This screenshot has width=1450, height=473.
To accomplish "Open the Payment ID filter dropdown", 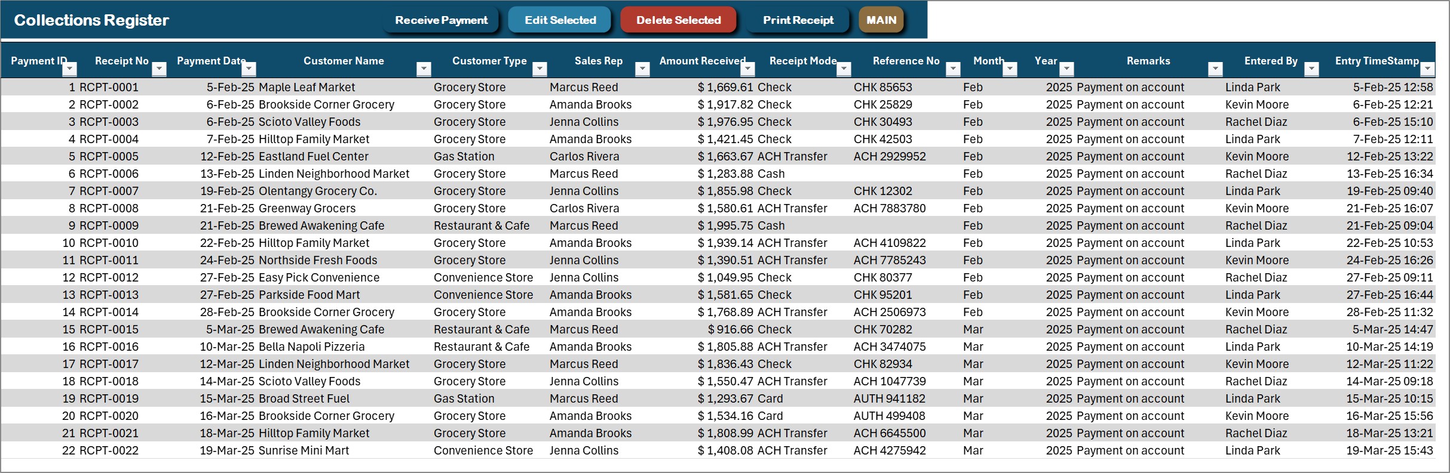I will tap(70, 69).
